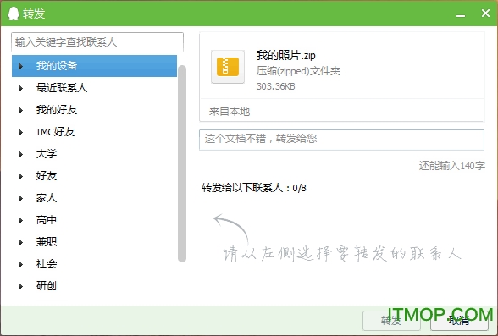
Task: Expand the 最近联系人 group arrow
Action: pos(20,88)
